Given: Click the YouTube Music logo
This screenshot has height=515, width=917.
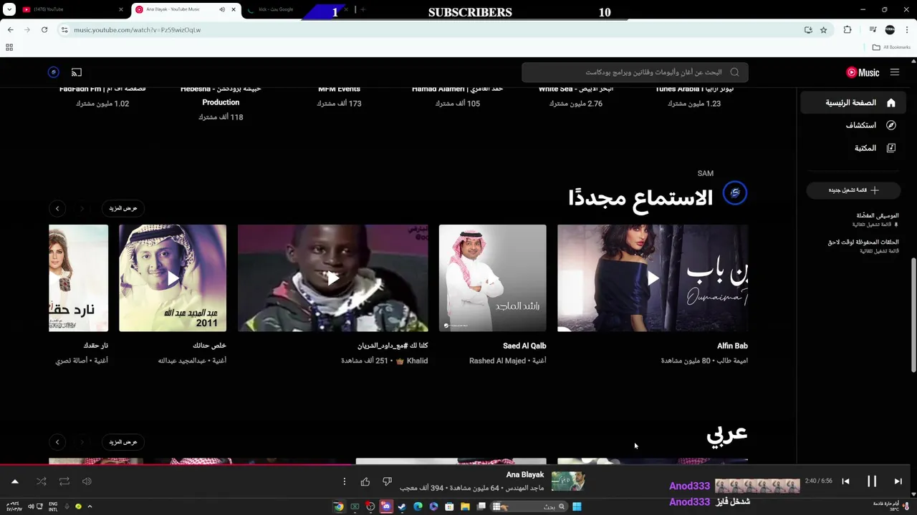Looking at the screenshot, I should coord(863,72).
